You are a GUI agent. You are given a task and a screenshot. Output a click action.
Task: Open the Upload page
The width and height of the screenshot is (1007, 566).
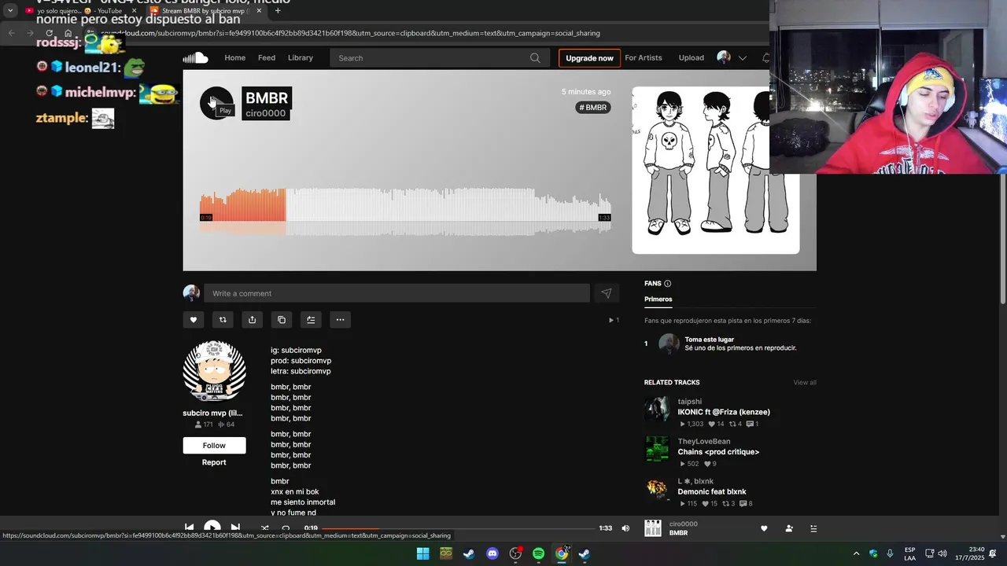692,57
